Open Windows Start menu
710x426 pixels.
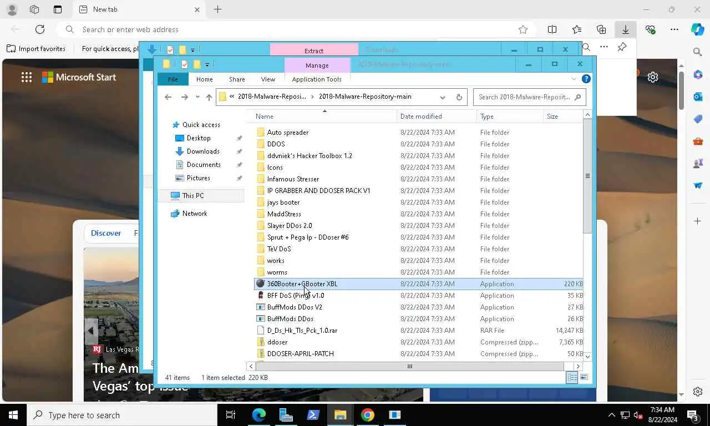click(13, 415)
